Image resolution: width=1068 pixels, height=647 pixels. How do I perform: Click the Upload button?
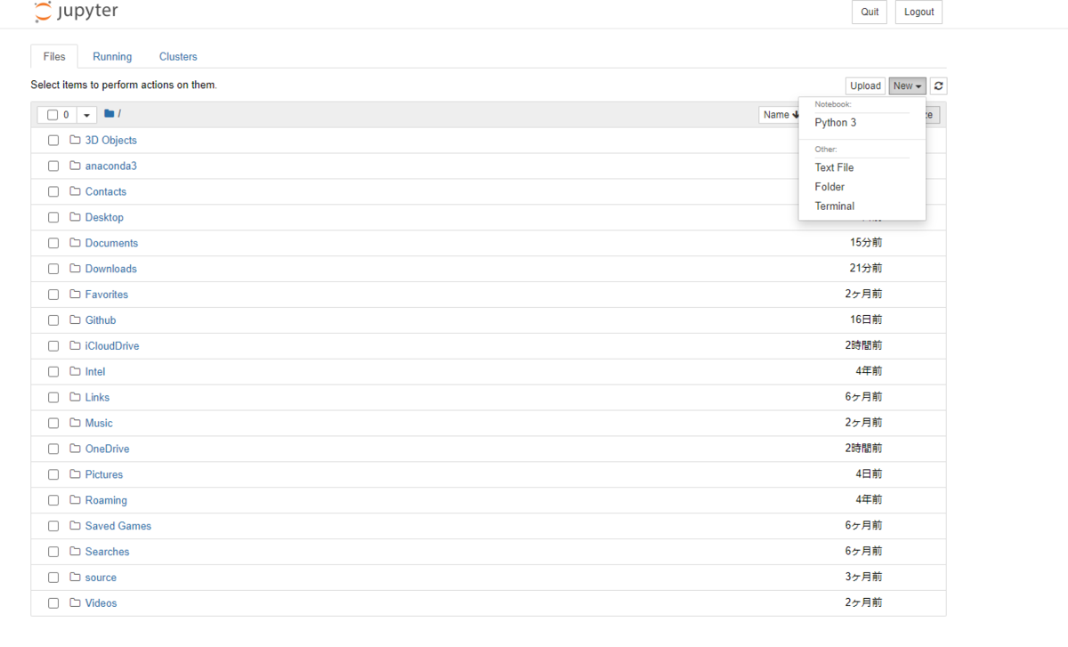pyautogui.click(x=865, y=86)
